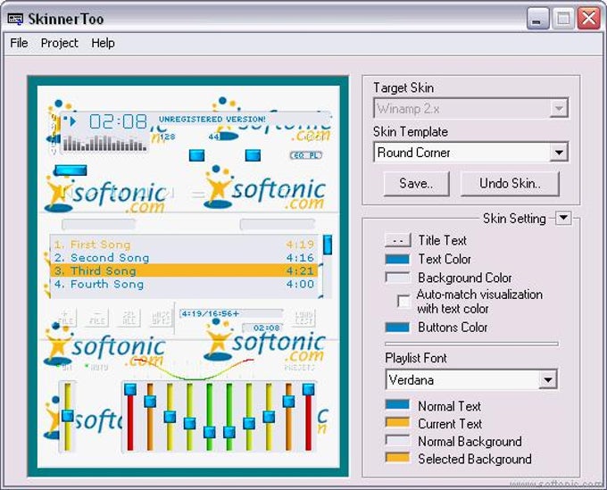Click the EQ PL toggle buttons in preview

click(x=306, y=155)
